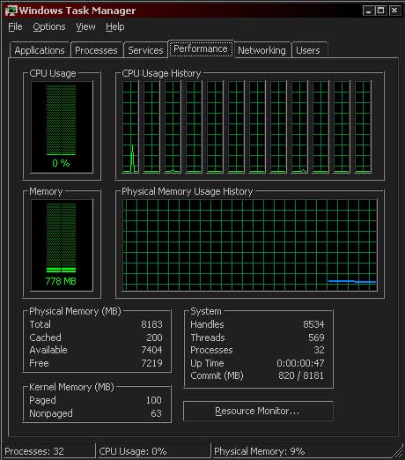Click the CPU Usage meter gauge

(62, 127)
